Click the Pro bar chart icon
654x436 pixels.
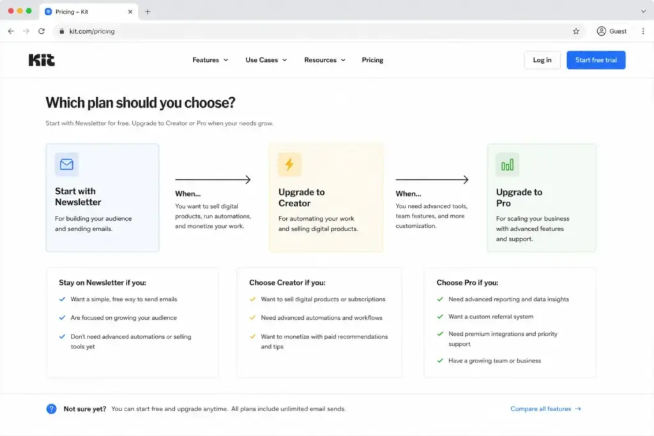[507, 165]
